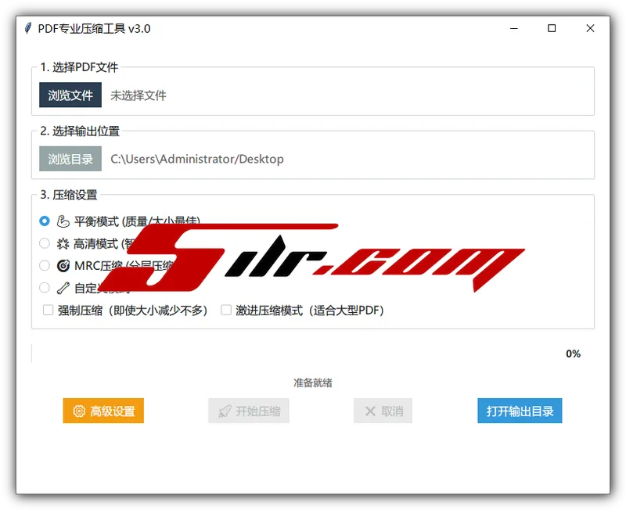This screenshot has width=626, height=510.
Task: Enable the 强制压缩 checkbox
Action: tap(48, 310)
